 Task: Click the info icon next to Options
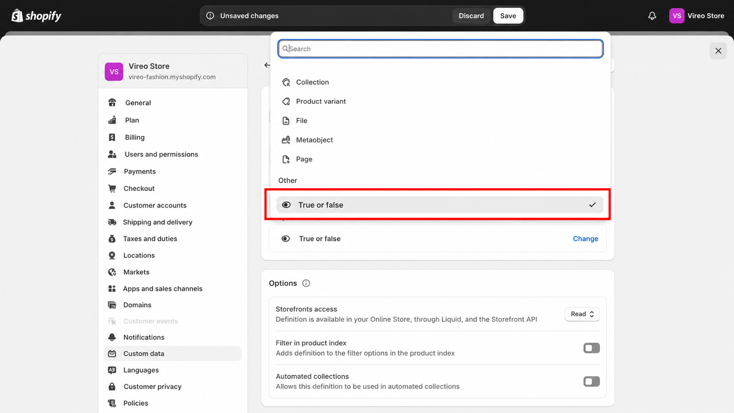(x=306, y=283)
